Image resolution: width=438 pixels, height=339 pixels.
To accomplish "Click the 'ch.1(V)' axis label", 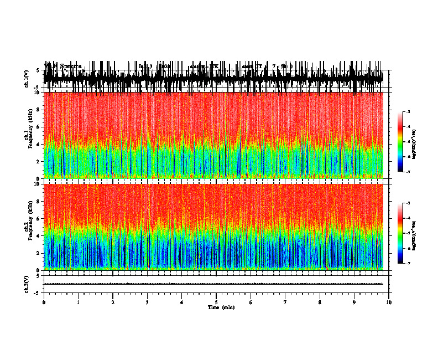I will [x=26, y=79].
